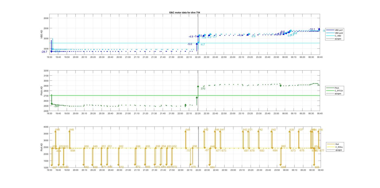Click the 4000 tick on the Roll AD axis
This screenshot has width=380, height=188.
tap(46, 127)
